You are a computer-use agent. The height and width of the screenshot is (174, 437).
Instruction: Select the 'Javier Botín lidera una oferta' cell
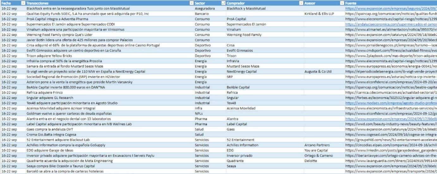110,40
